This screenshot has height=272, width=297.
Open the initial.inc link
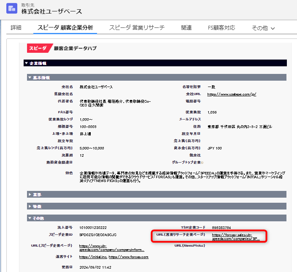(x=93, y=257)
